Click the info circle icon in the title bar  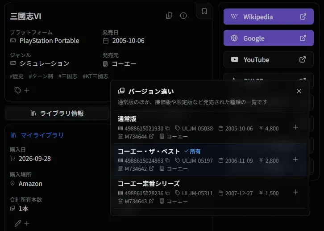click(183, 16)
